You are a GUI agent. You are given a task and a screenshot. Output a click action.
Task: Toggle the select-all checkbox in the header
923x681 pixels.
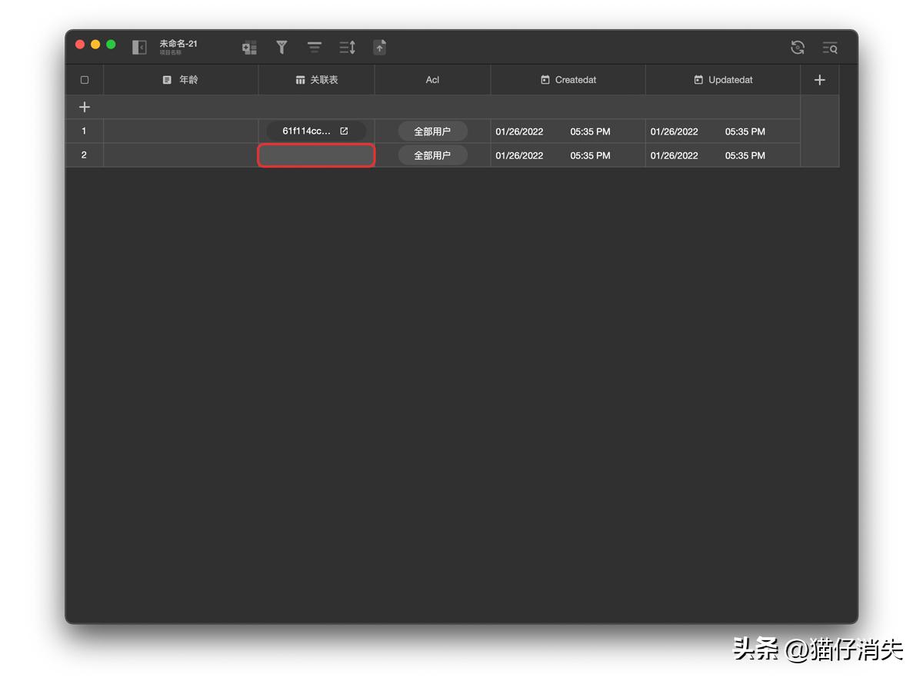click(84, 79)
